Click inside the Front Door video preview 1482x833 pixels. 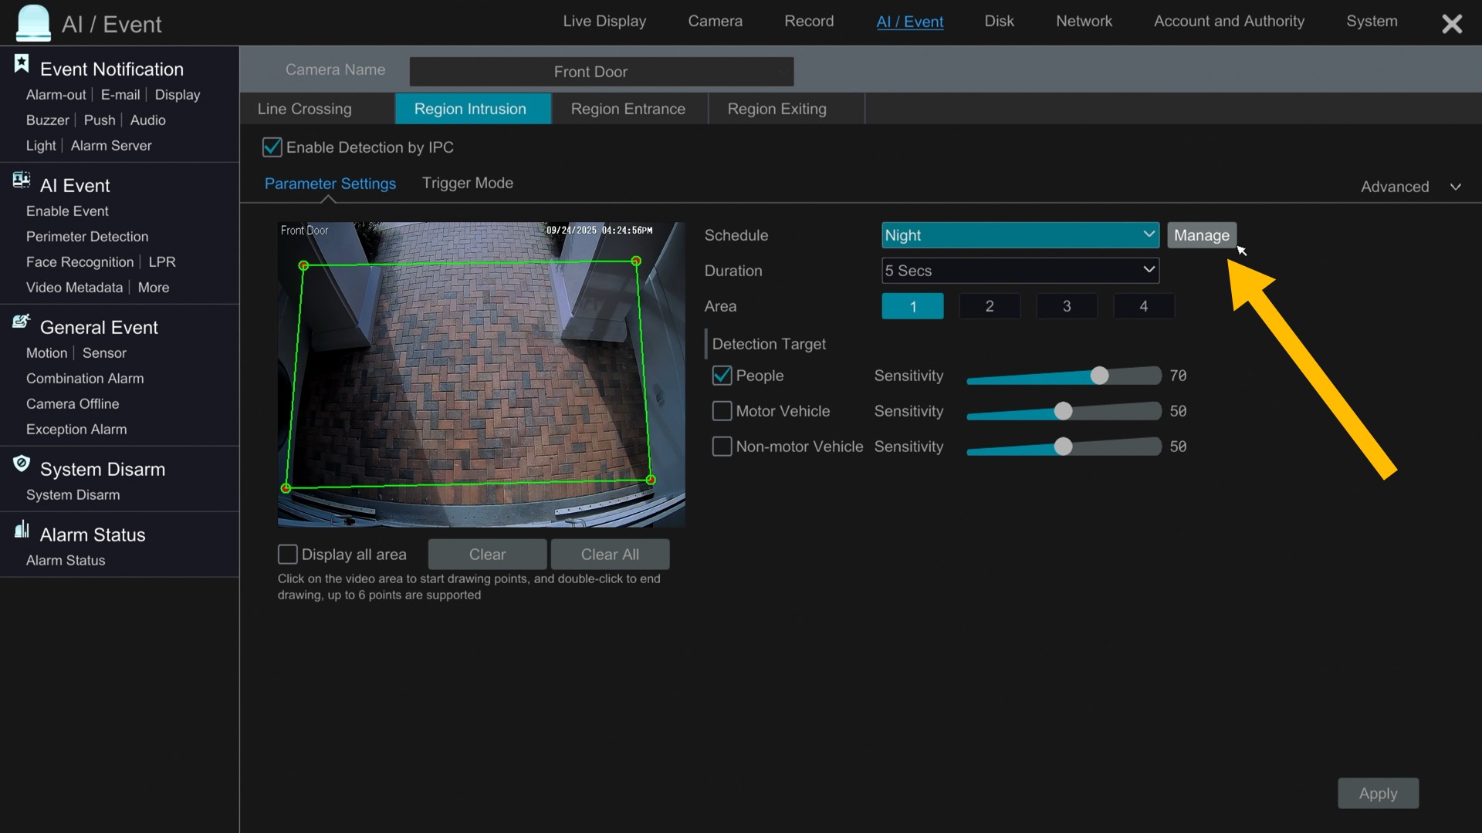click(x=481, y=375)
